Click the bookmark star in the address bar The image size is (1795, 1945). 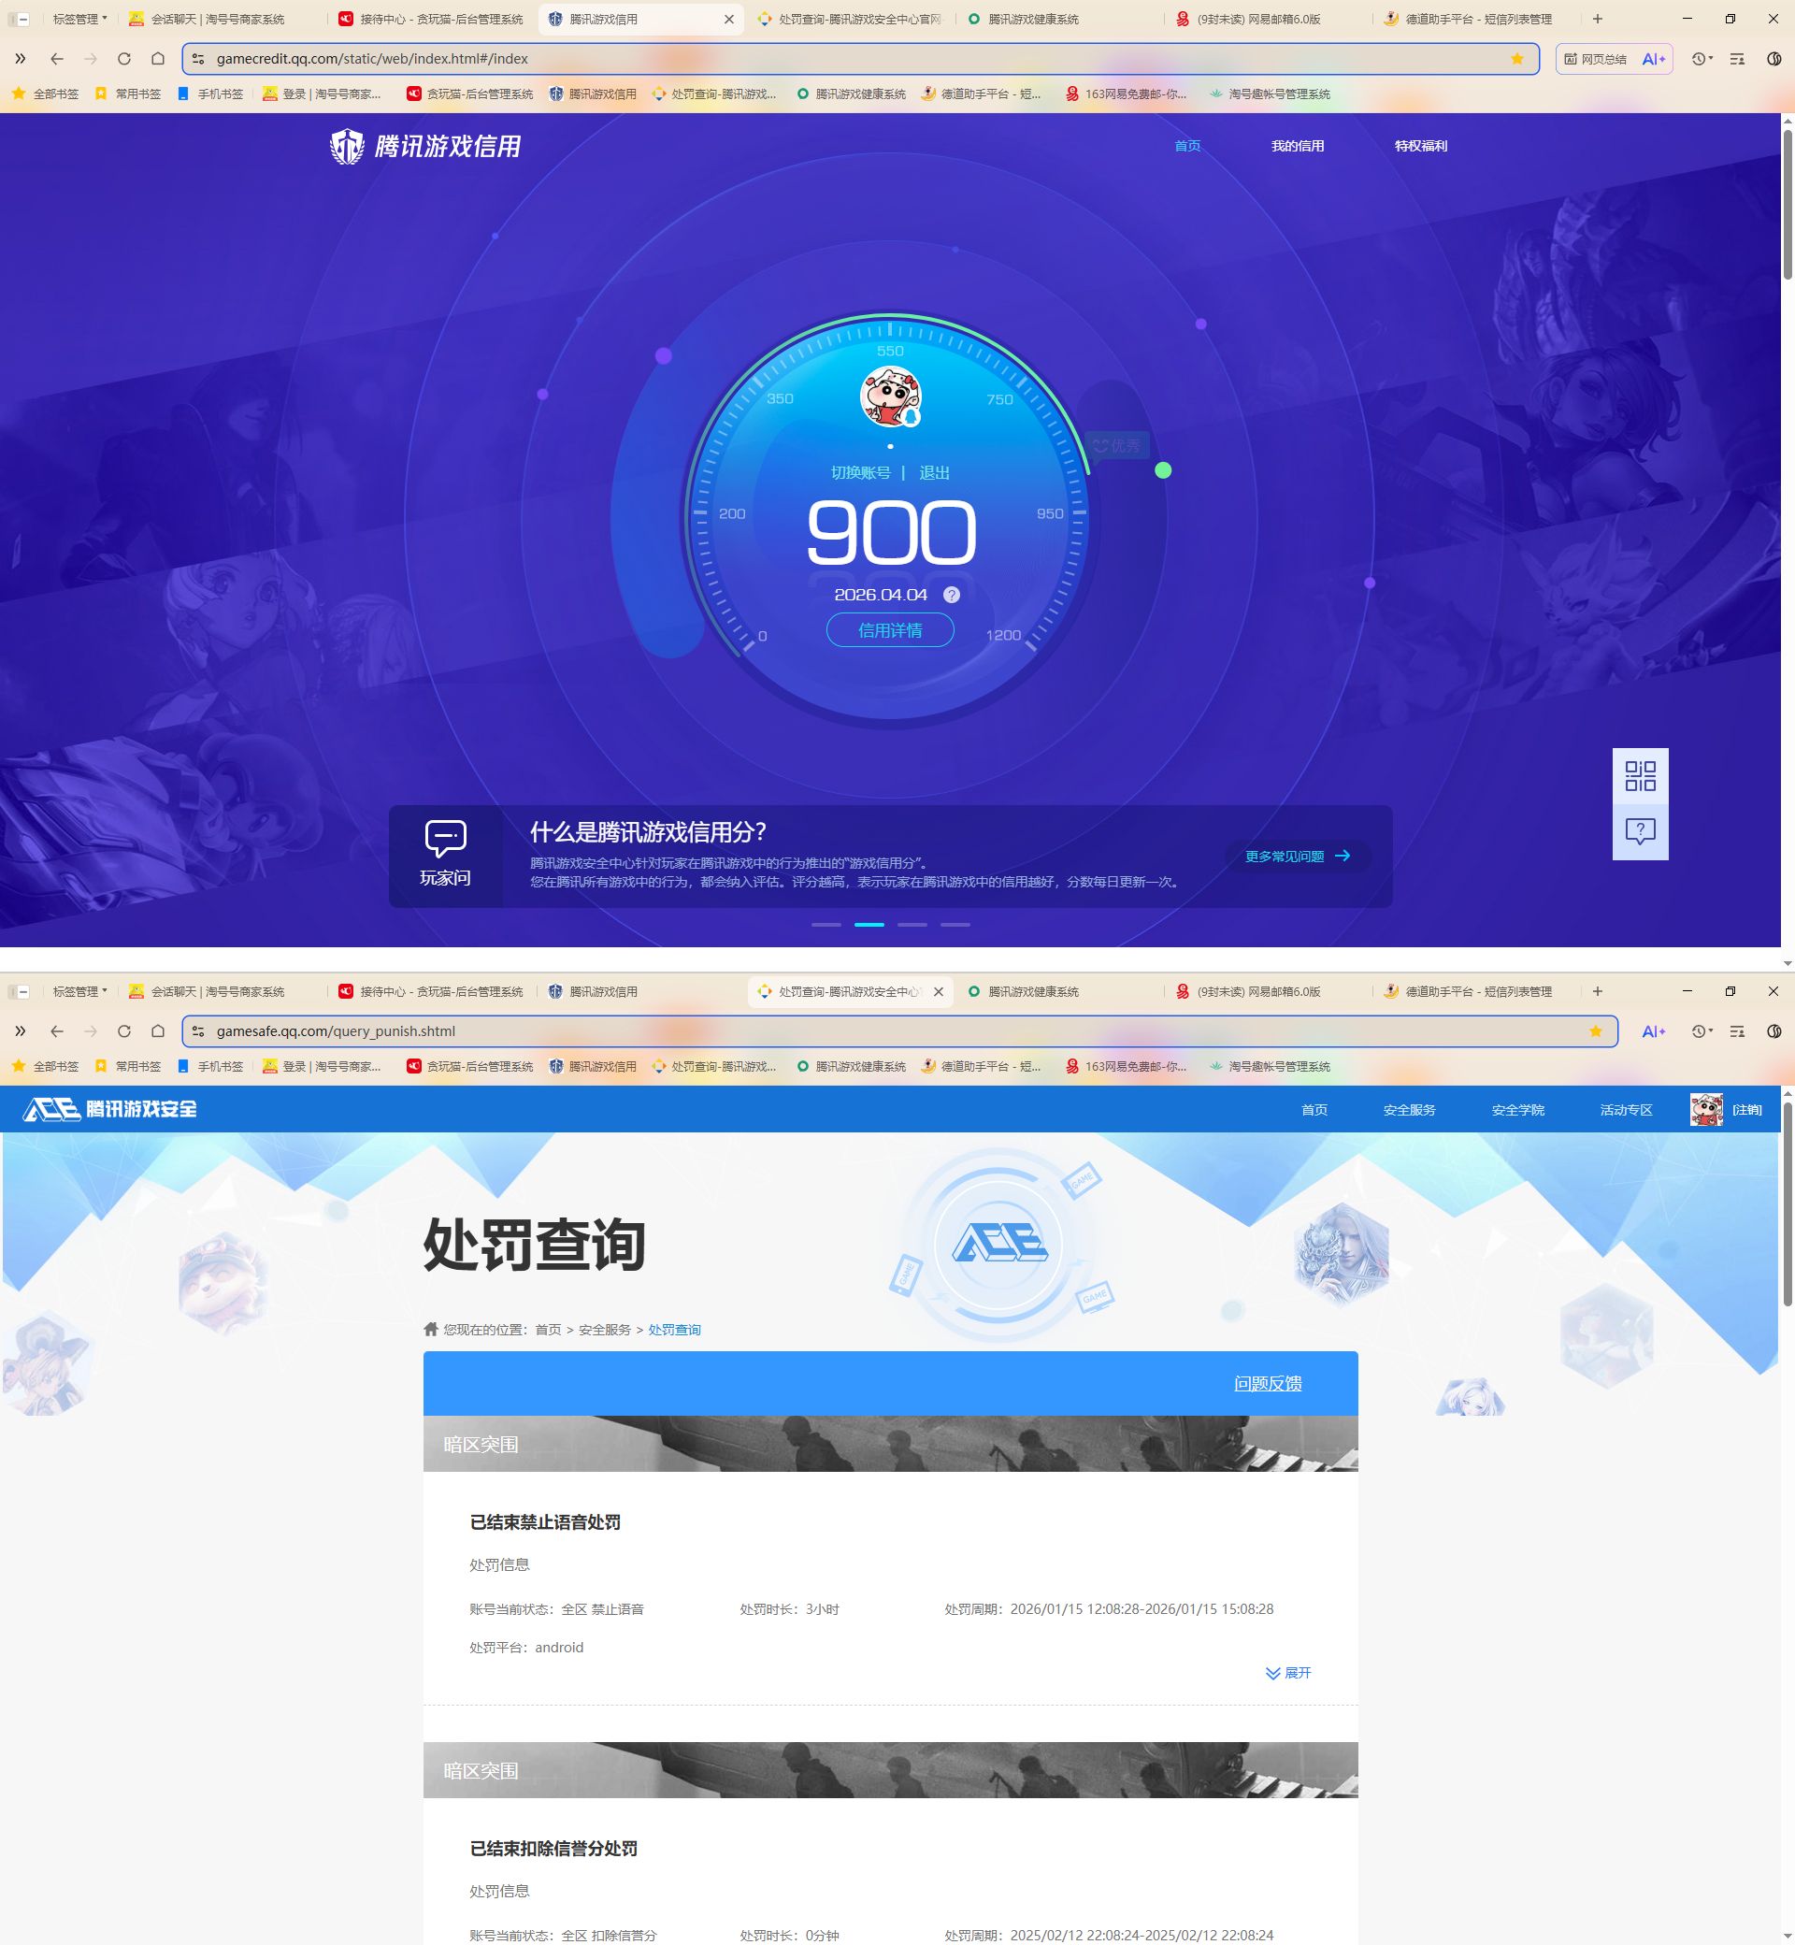[1516, 58]
